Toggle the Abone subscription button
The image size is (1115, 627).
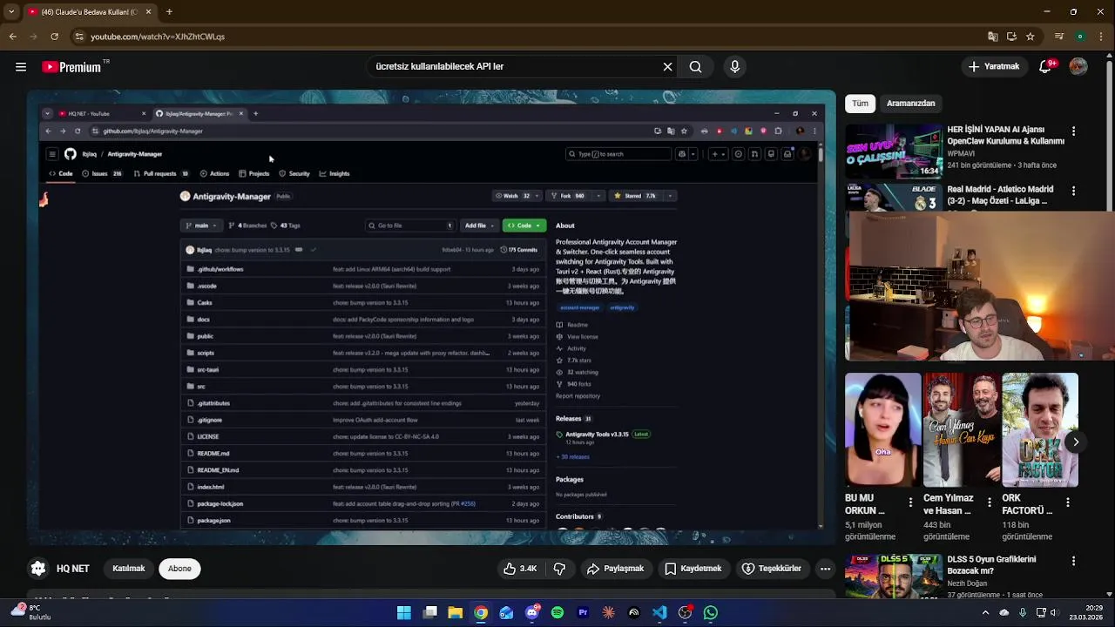pos(179,569)
